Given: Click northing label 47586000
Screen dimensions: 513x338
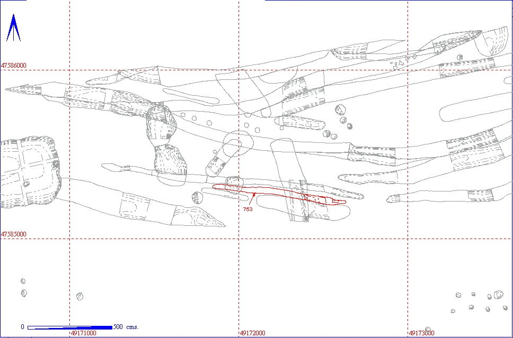Looking at the screenshot, I should coord(14,66).
